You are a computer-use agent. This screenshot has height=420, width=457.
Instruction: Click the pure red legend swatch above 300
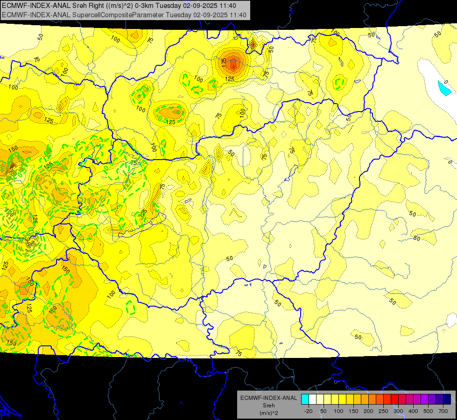pos(394,399)
